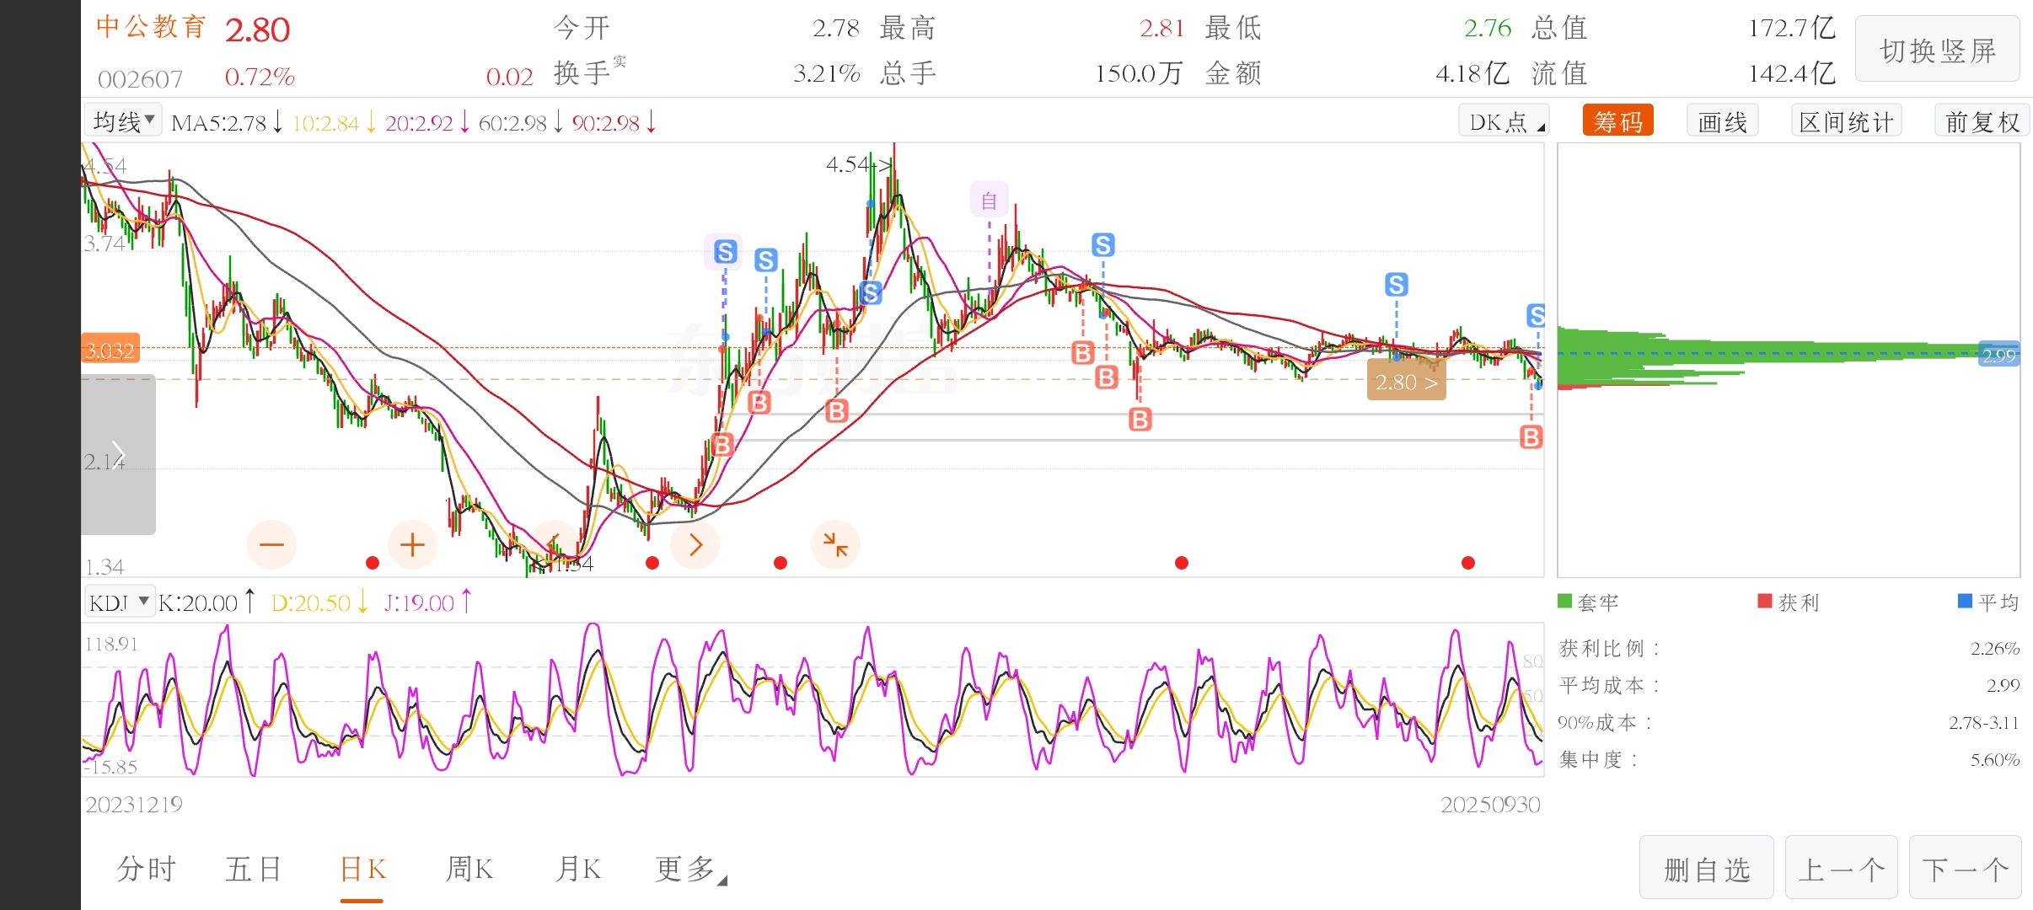Open the 均线 indicator dropdown
This screenshot has height=910, width=2033.
(x=123, y=122)
